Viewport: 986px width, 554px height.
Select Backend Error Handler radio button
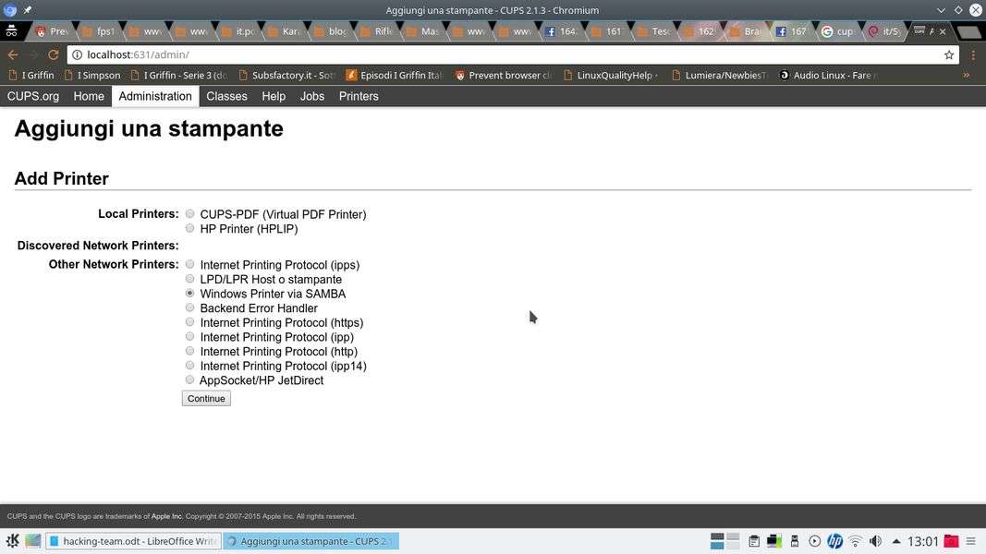[x=190, y=307]
